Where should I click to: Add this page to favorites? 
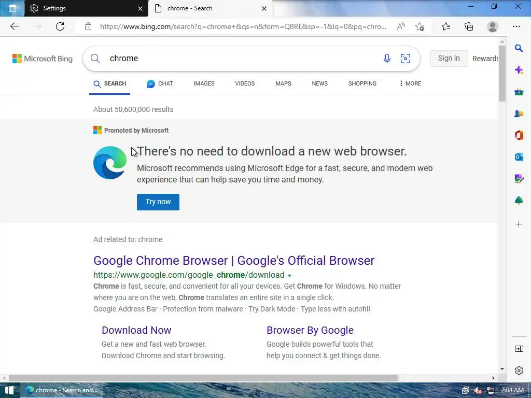[x=420, y=26]
